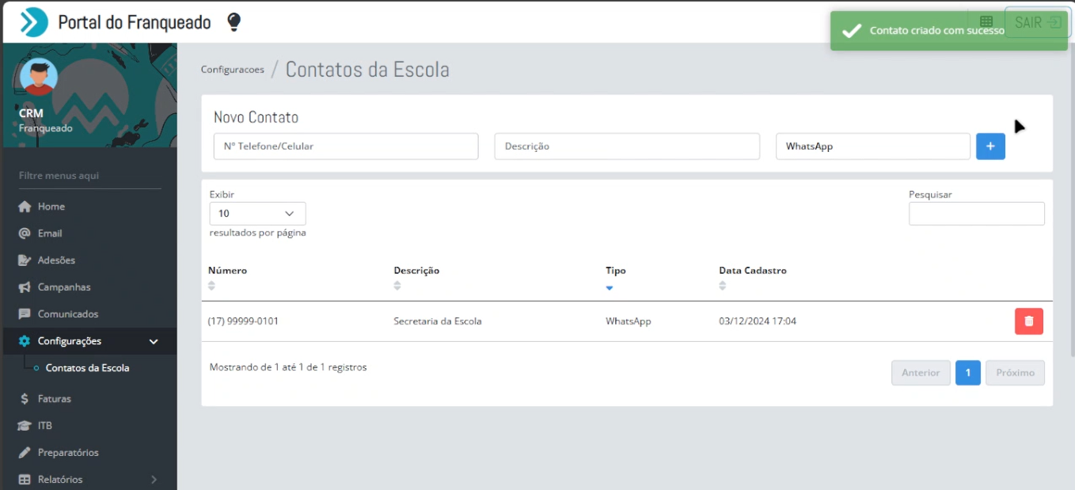Screen dimensions: 1075x490
Task: Click the Configuracoes breadcrumb link
Action: (232, 70)
